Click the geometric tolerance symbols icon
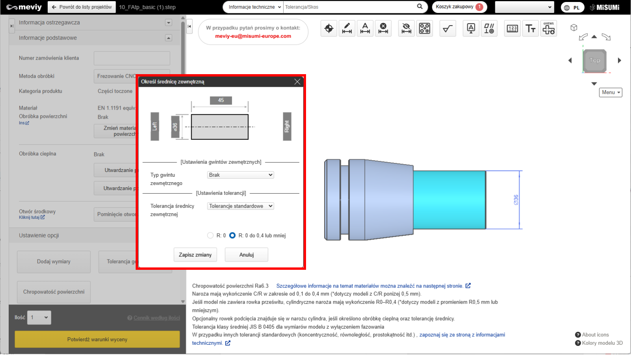Image resolution: width=631 pixels, height=355 pixels. pyautogui.click(x=489, y=28)
